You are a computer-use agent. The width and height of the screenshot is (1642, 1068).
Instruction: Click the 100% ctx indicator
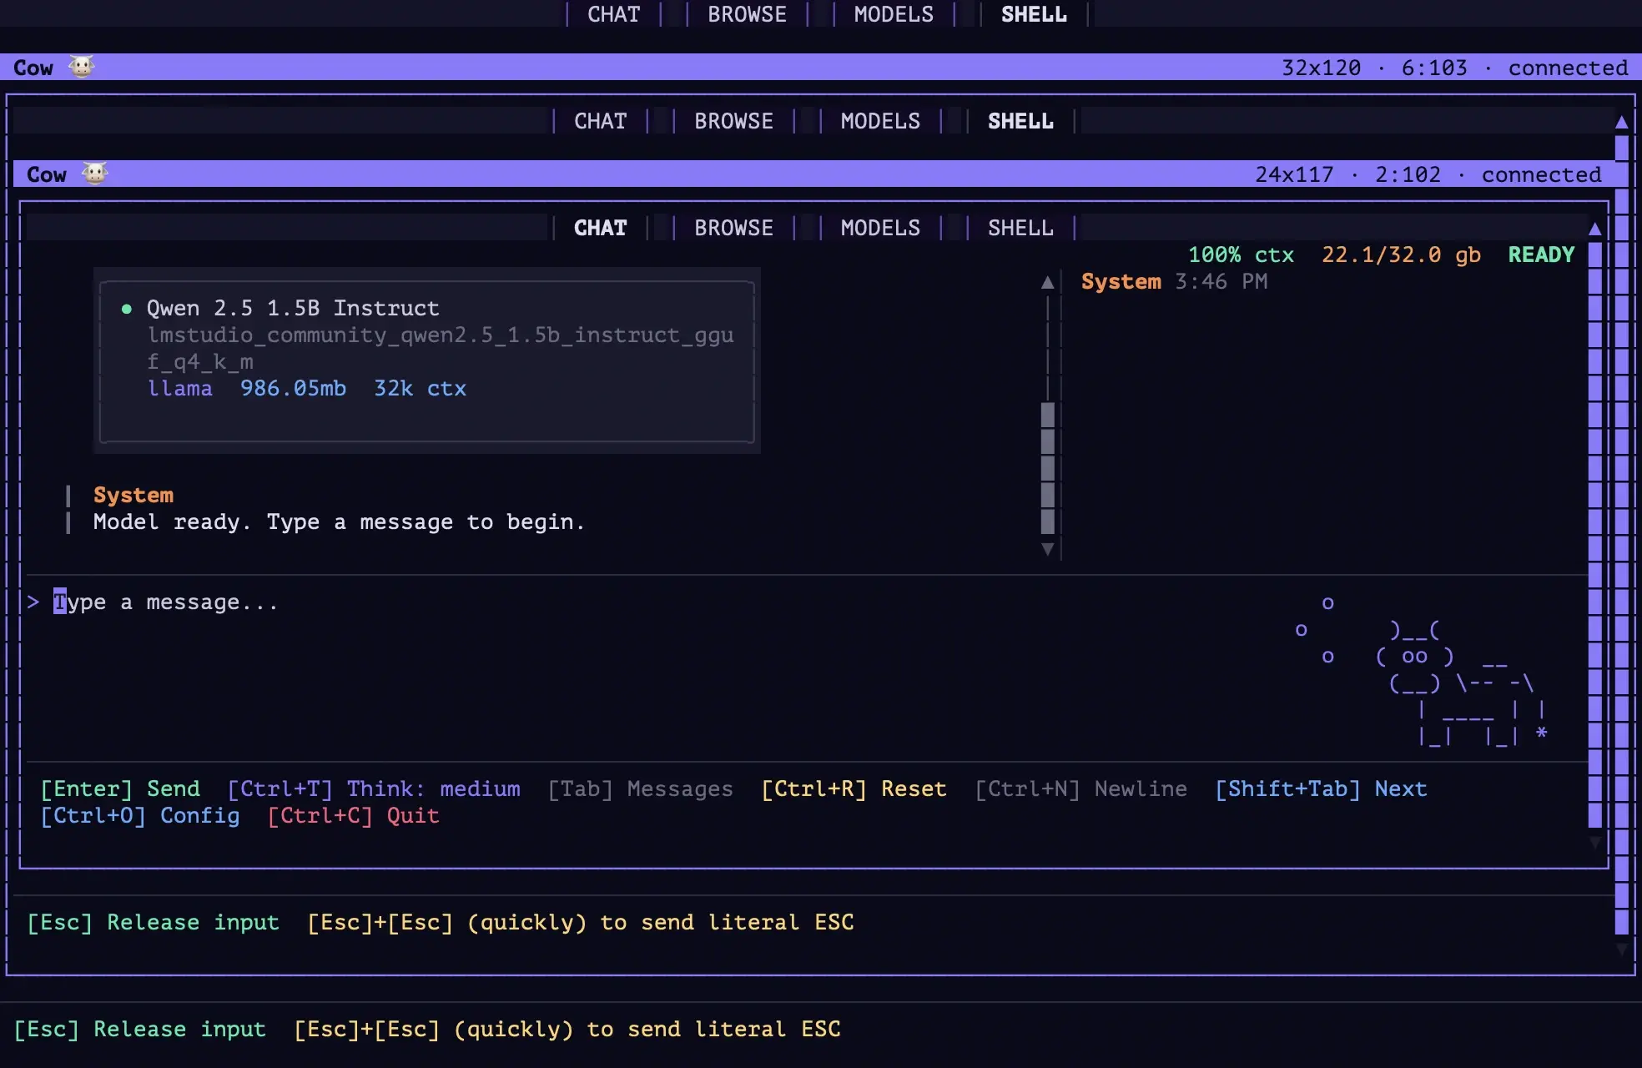coord(1241,254)
